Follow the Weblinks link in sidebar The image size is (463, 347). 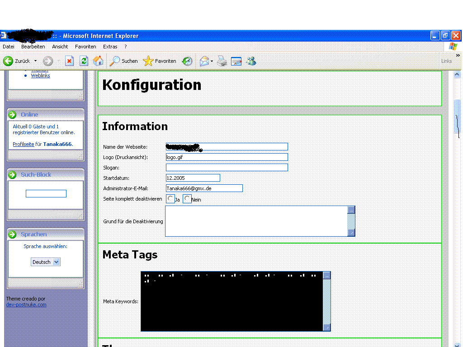click(x=40, y=75)
